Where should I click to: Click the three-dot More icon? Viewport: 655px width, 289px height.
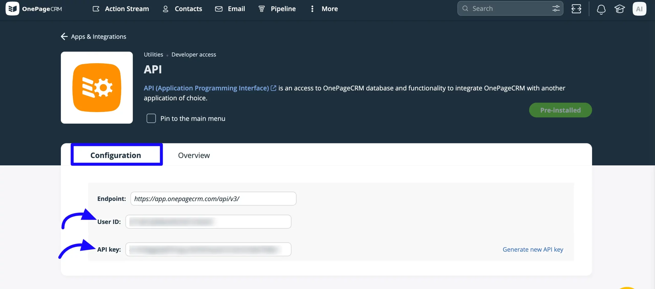(x=312, y=9)
